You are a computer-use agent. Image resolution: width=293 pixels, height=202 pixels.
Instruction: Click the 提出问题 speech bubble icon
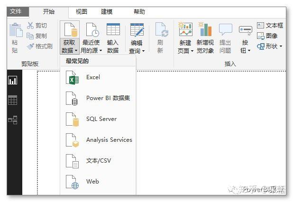(226, 29)
